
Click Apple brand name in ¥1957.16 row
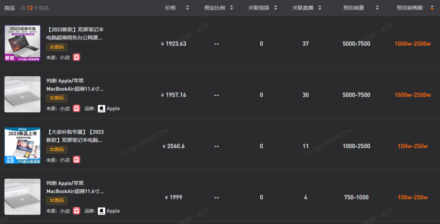[x=113, y=109]
